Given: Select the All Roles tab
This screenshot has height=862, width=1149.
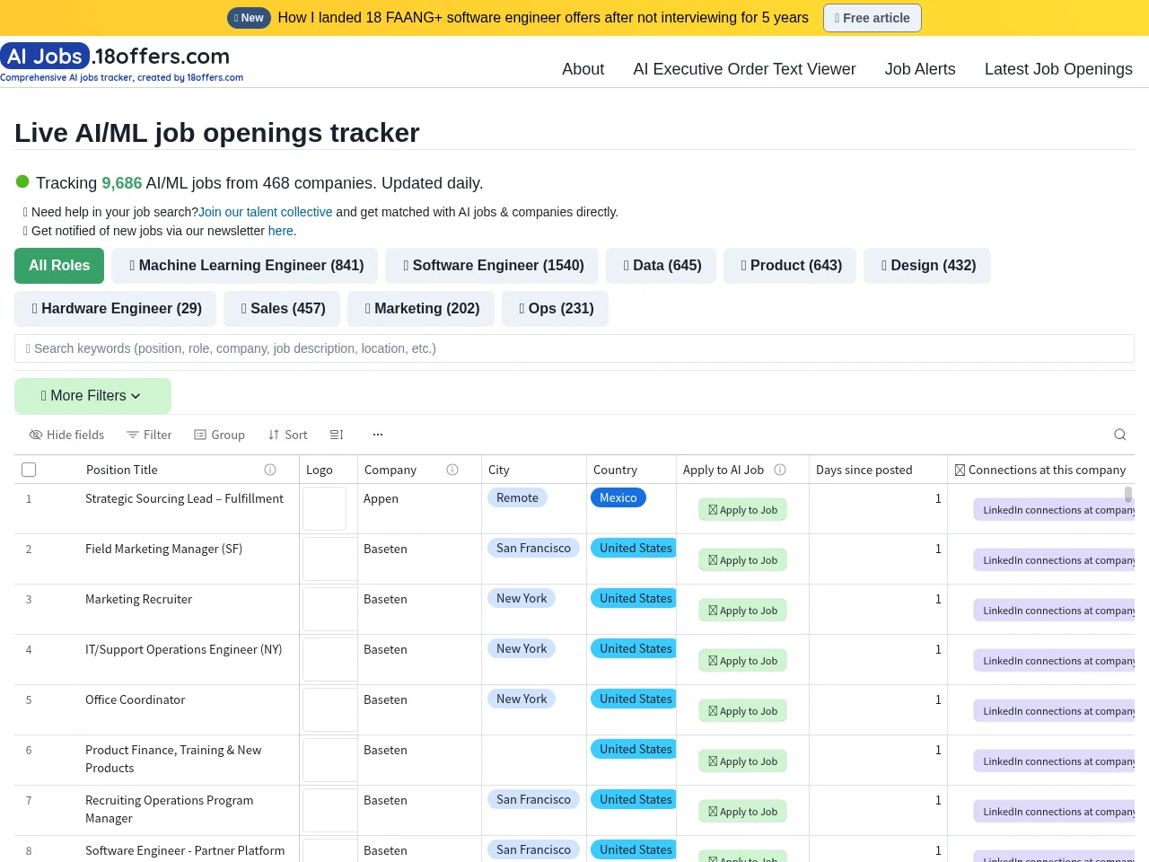Looking at the screenshot, I should (59, 266).
